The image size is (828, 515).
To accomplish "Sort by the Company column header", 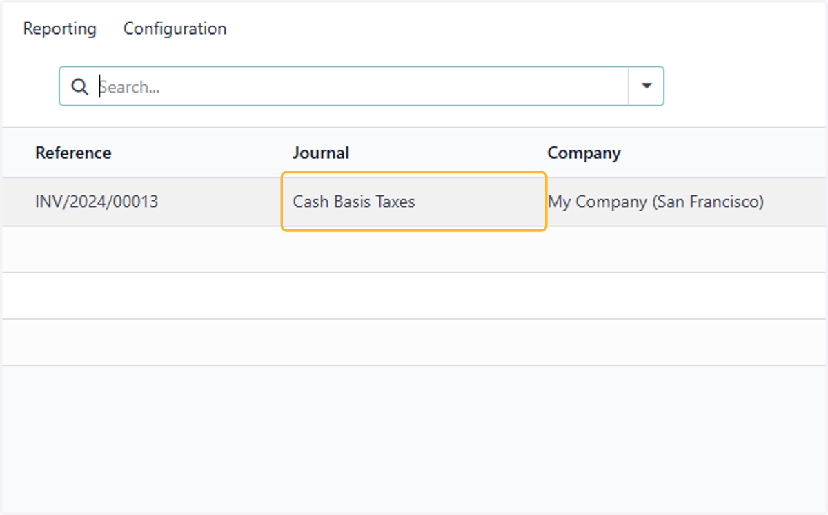I will 584,153.
